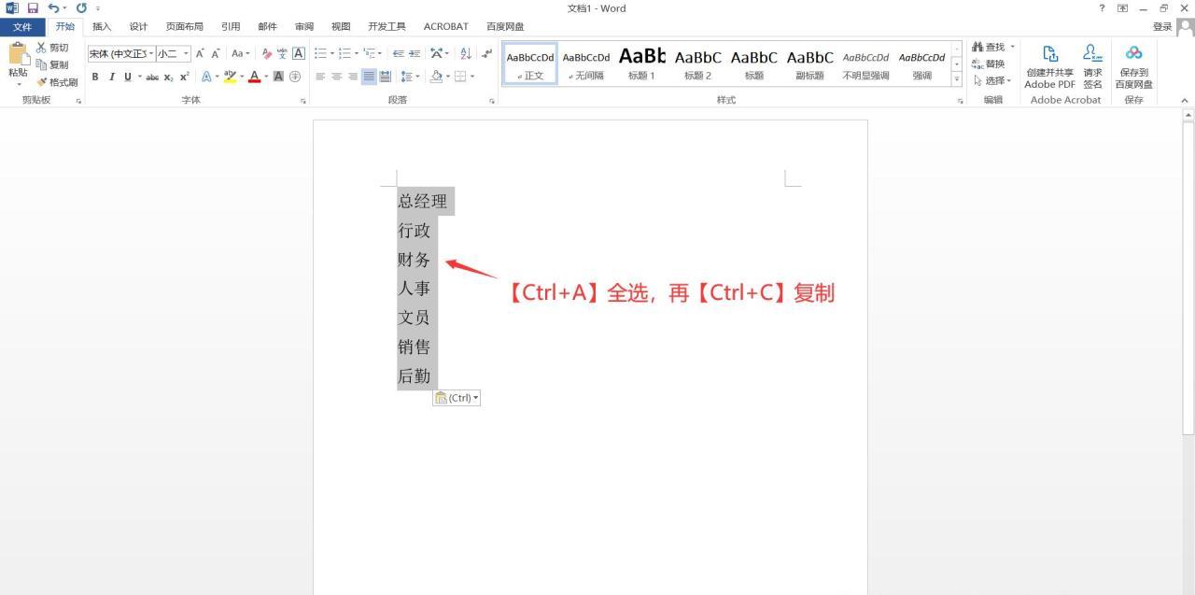
Task: Increase the font size (grow font icon)
Action: point(200,53)
